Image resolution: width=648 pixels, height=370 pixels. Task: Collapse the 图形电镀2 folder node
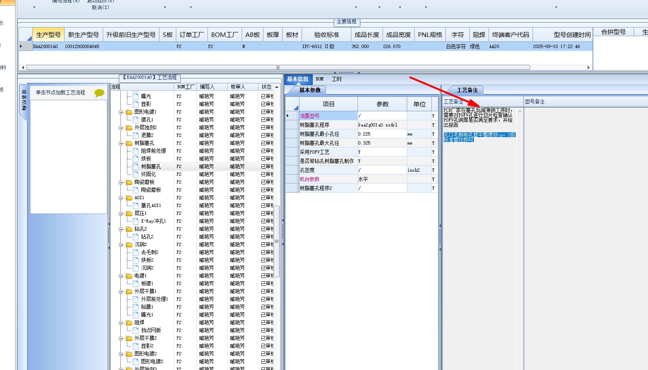click(x=121, y=354)
